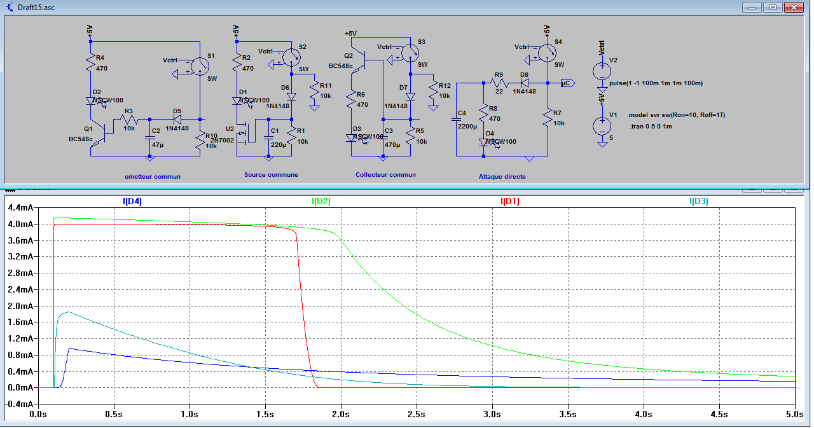
Task: Click the I(D3) trace label
Action: click(x=699, y=202)
